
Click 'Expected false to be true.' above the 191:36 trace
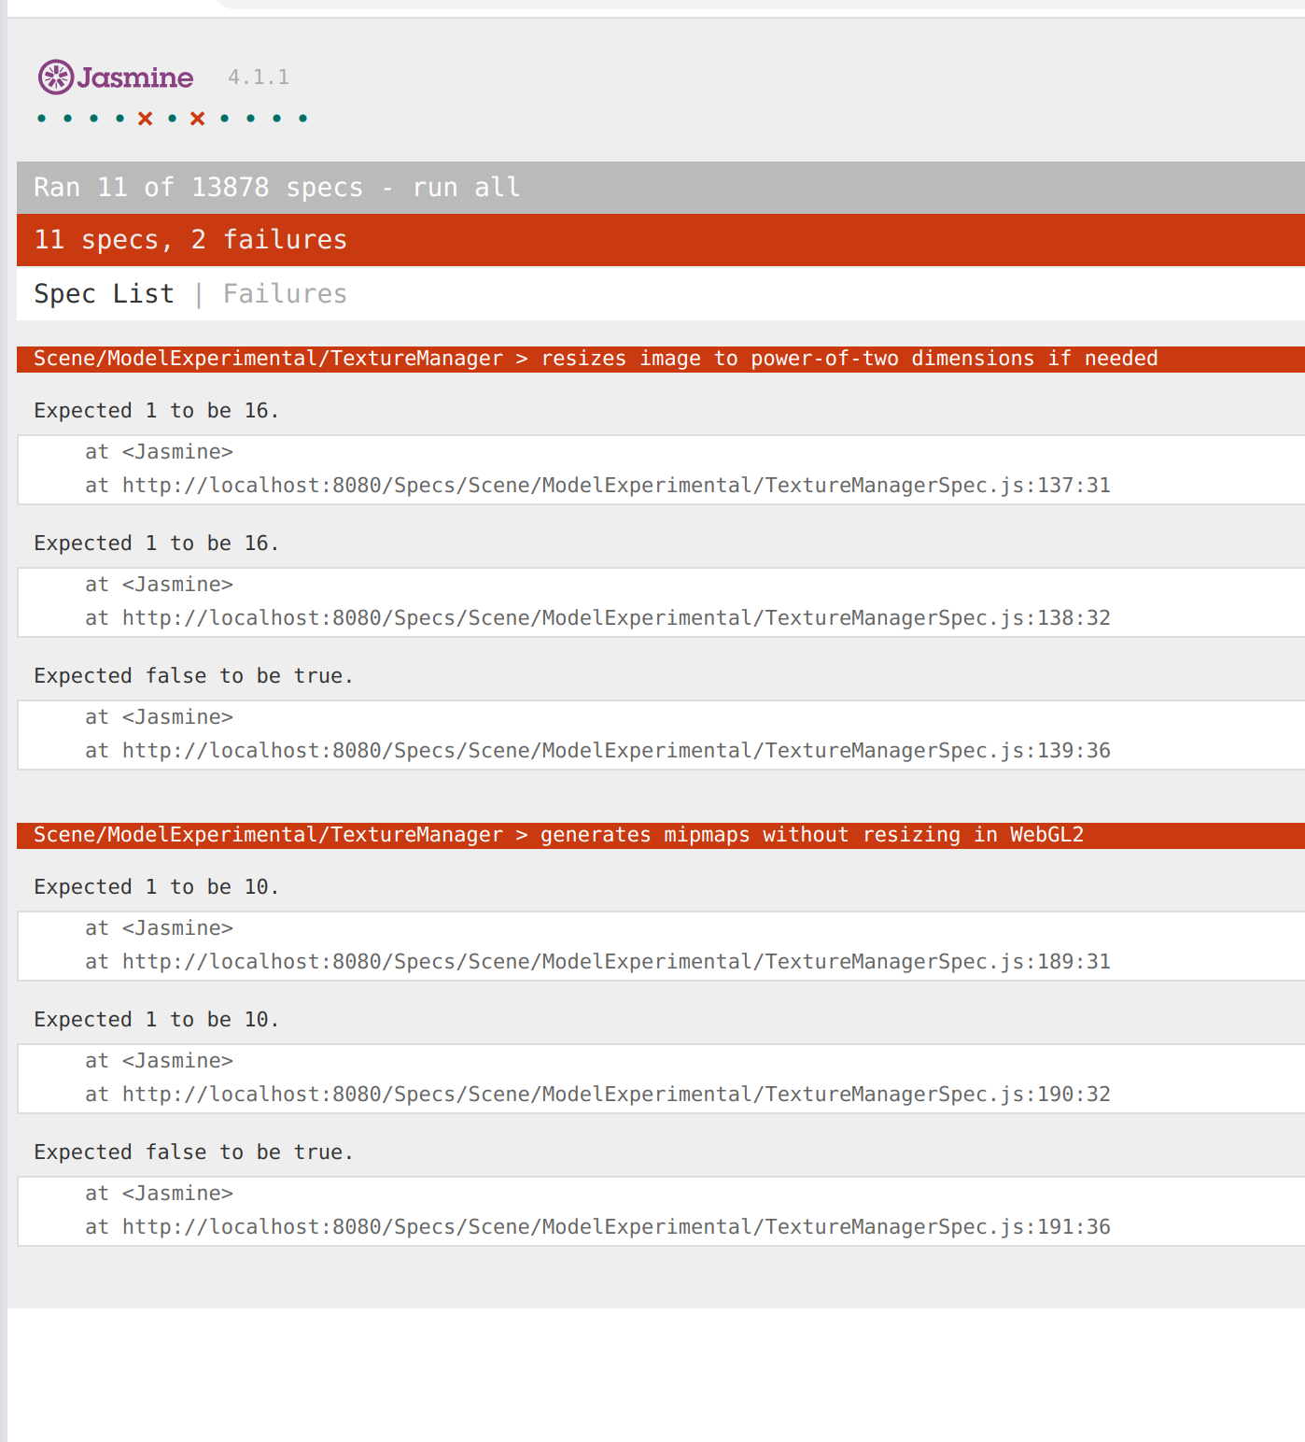(x=194, y=1152)
